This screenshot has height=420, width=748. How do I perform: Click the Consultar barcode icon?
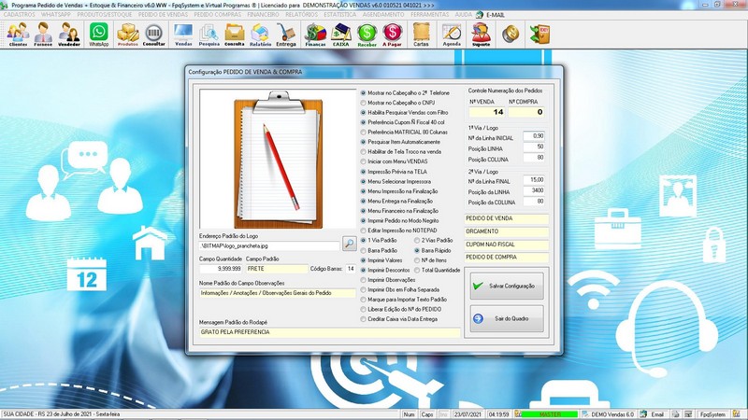[153, 35]
